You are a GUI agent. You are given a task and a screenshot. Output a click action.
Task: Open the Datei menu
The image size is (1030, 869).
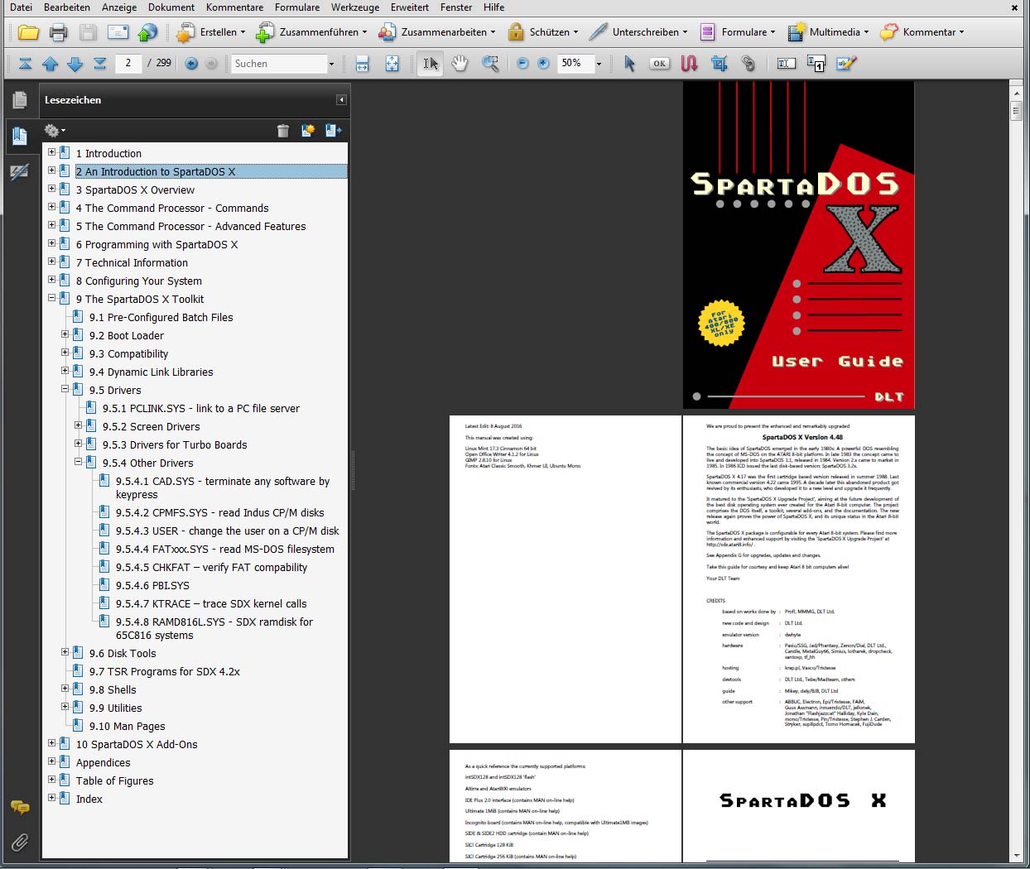tap(22, 7)
